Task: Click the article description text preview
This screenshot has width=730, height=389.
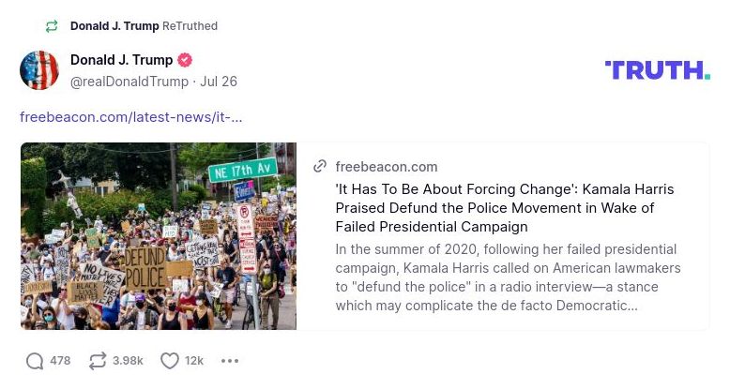Action: click(x=508, y=277)
